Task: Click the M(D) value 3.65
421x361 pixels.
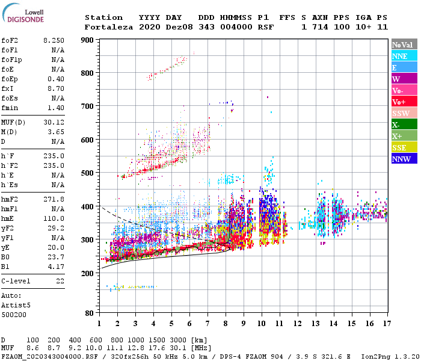Action: click(56, 132)
